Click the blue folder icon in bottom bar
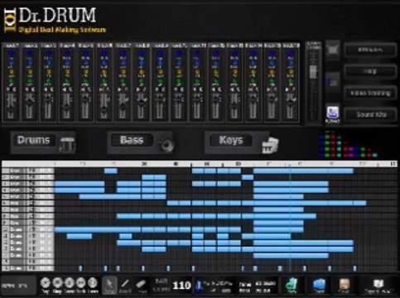The width and height of the screenshot is (400, 298). point(319,285)
